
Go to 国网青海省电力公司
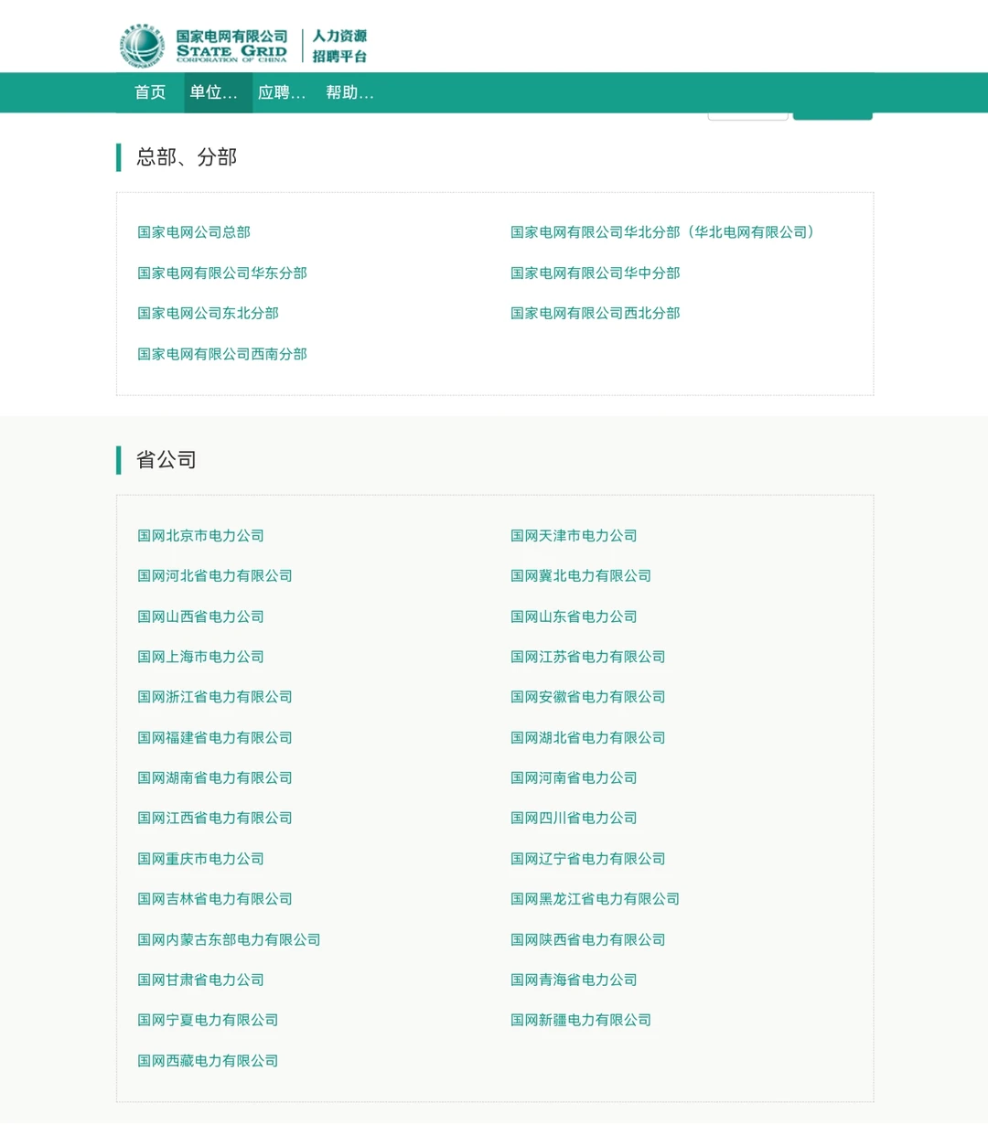[x=574, y=980]
